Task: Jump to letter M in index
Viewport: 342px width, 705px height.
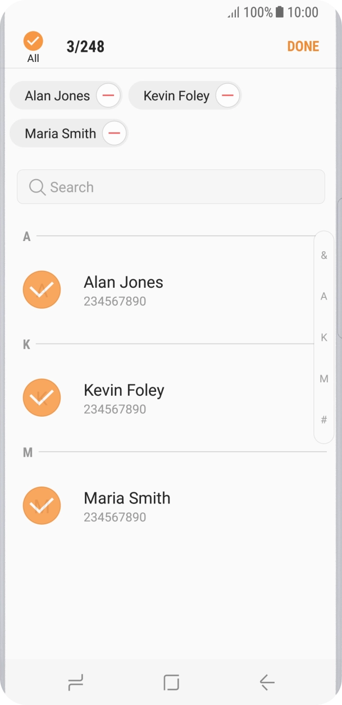Action: click(324, 379)
